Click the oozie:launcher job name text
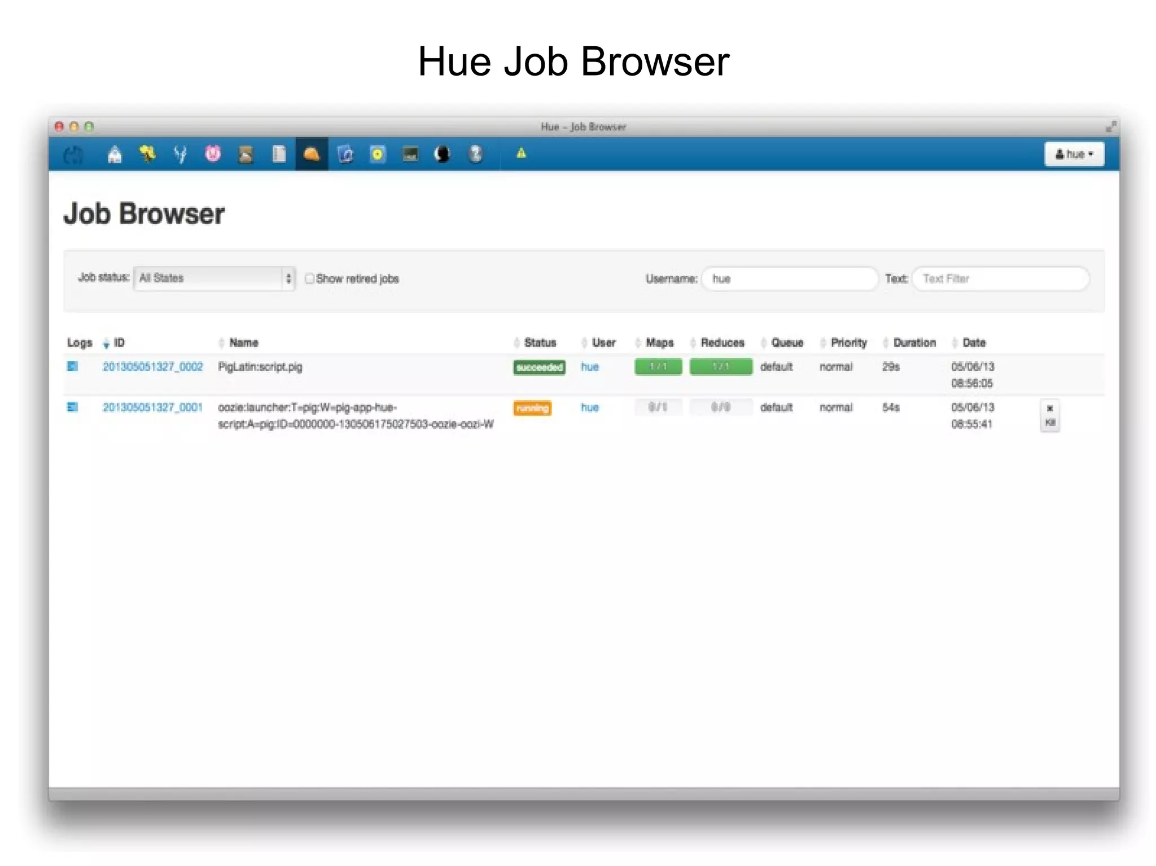The width and height of the screenshot is (1156, 866). click(x=356, y=416)
